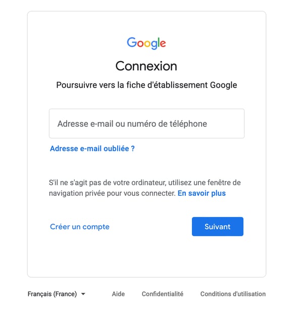The height and width of the screenshot is (315, 303).
Task: Click the language selector caret arrow
Action: [83, 294]
